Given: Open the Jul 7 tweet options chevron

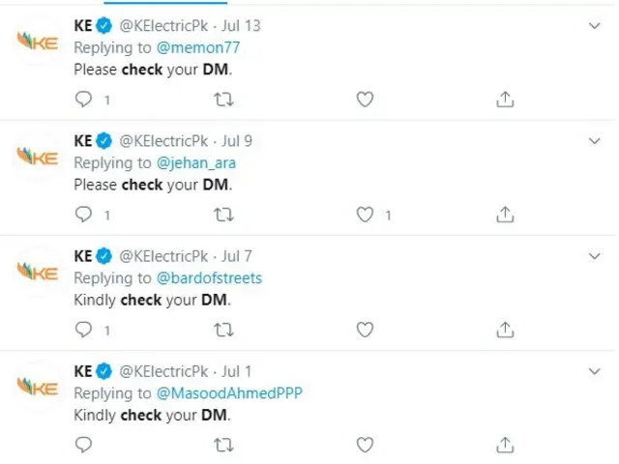Looking at the screenshot, I should tap(595, 256).
